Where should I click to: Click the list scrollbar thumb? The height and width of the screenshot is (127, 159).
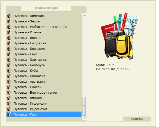[84, 106]
